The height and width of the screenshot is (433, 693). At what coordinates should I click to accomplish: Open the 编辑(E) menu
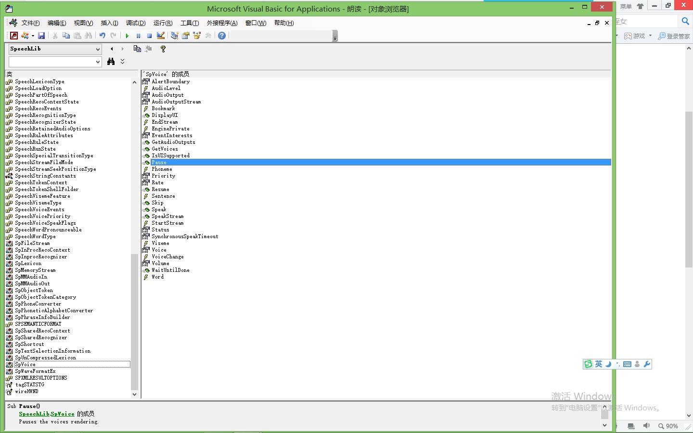[x=57, y=23]
